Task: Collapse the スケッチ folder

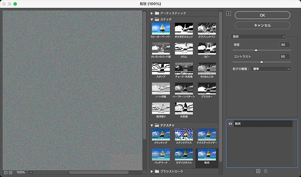Action: (152, 19)
